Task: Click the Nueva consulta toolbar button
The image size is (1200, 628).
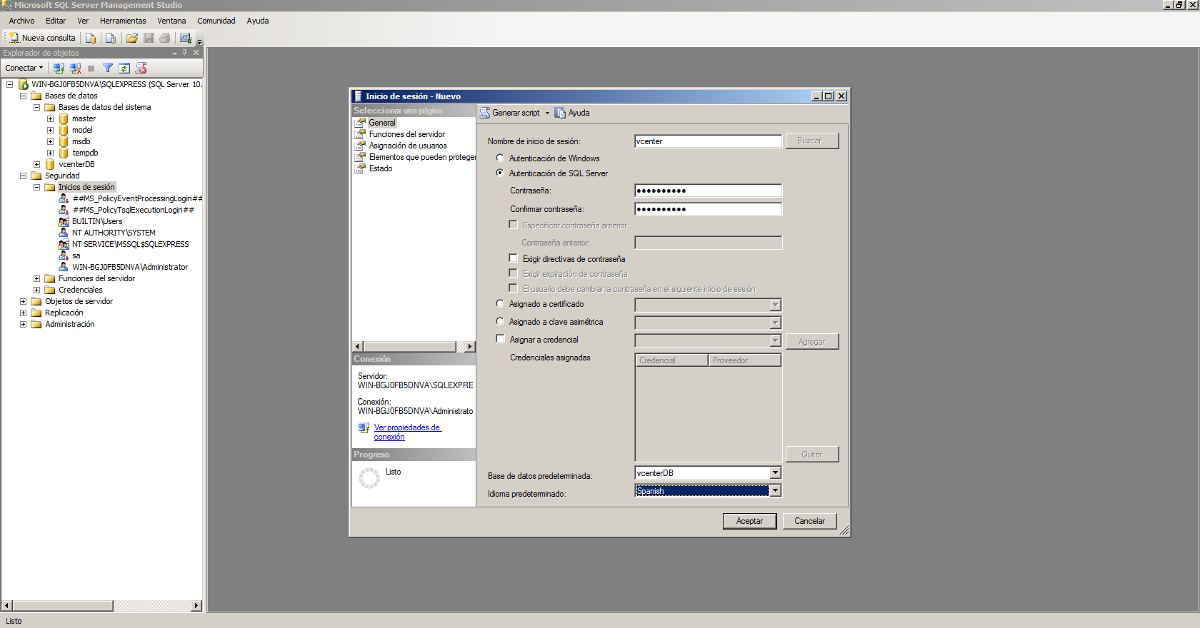Action: tap(42, 38)
